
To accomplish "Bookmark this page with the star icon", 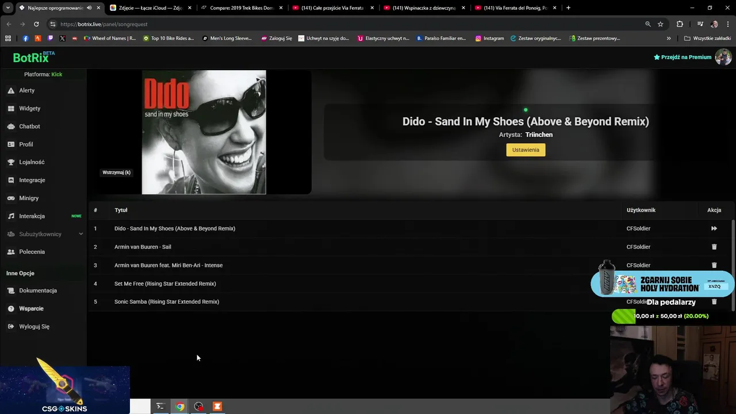I will (x=661, y=24).
